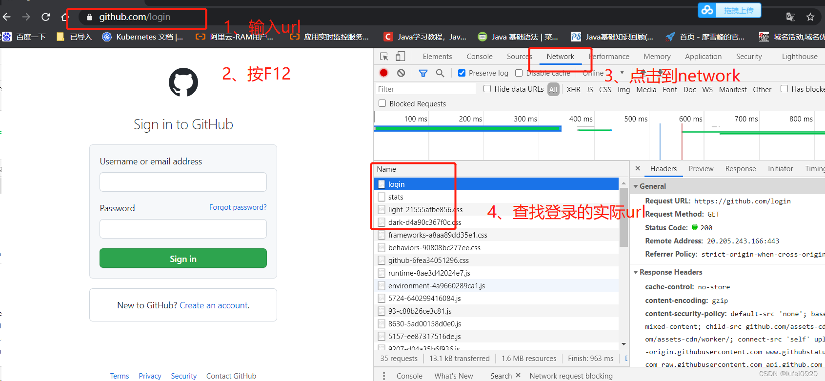This screenshot has width=825, height=381.
Task: Open the 已导入 bookmarks folder
Action: pos(74,37)
